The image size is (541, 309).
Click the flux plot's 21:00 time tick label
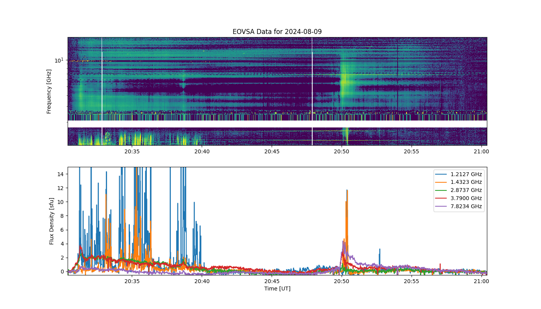click(x=481, y=281)
